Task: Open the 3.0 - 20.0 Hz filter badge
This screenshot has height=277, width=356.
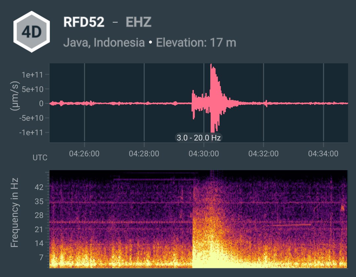Action: [199, 138]
